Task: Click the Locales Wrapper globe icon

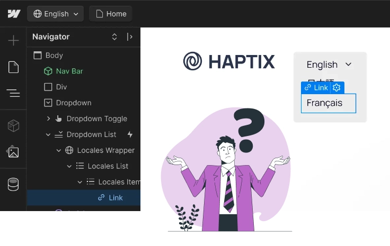Action: tap(69, 150)
